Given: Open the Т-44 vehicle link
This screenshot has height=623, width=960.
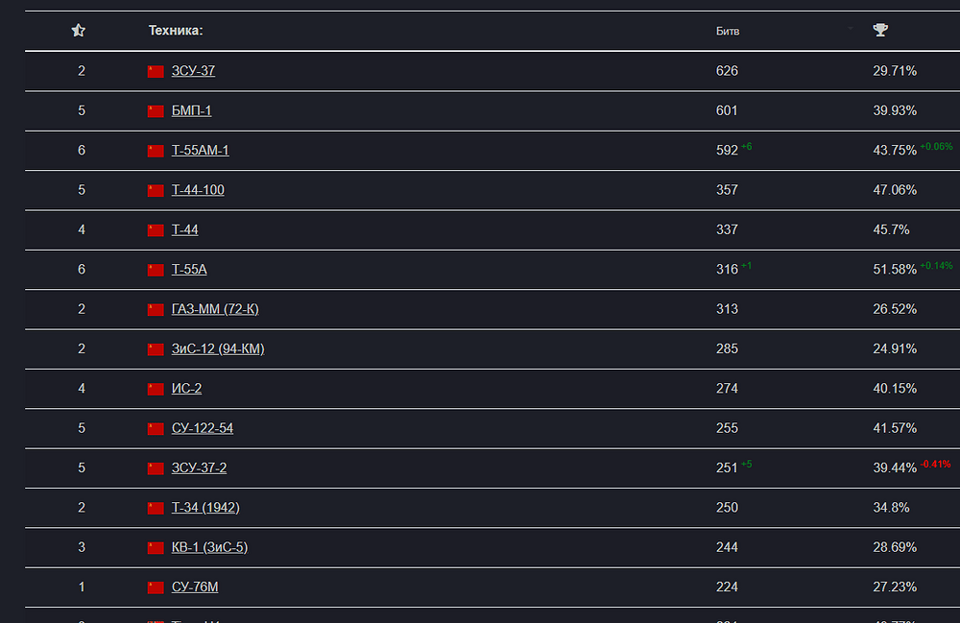Looking at the screenshot, I should pyautogui.click(x=185, y=230).
